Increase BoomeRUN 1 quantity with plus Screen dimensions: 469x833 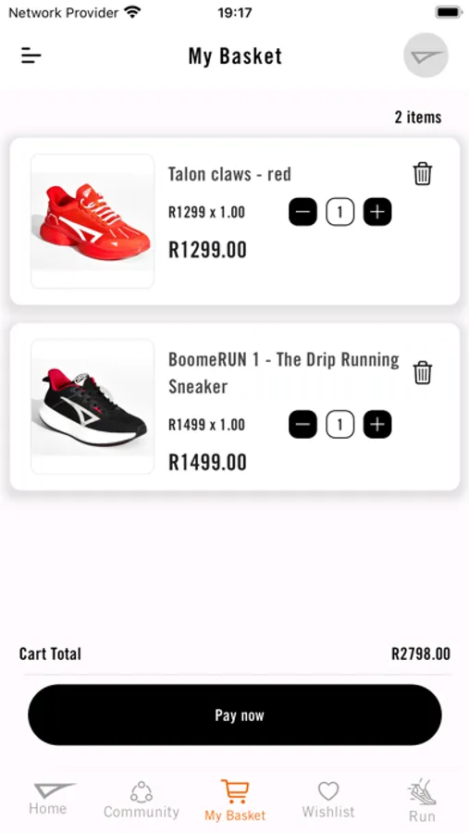[377, 425]
